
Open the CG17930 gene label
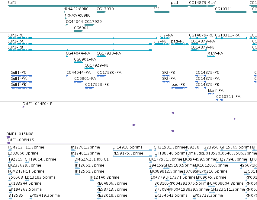click(105, 9)
